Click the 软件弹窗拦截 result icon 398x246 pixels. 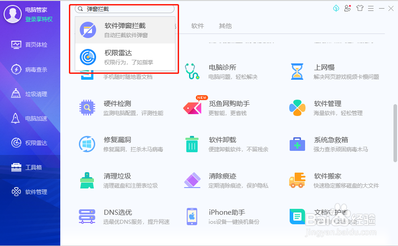88,30
